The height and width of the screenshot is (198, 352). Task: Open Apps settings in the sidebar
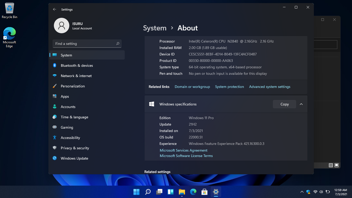click(87, 96)
